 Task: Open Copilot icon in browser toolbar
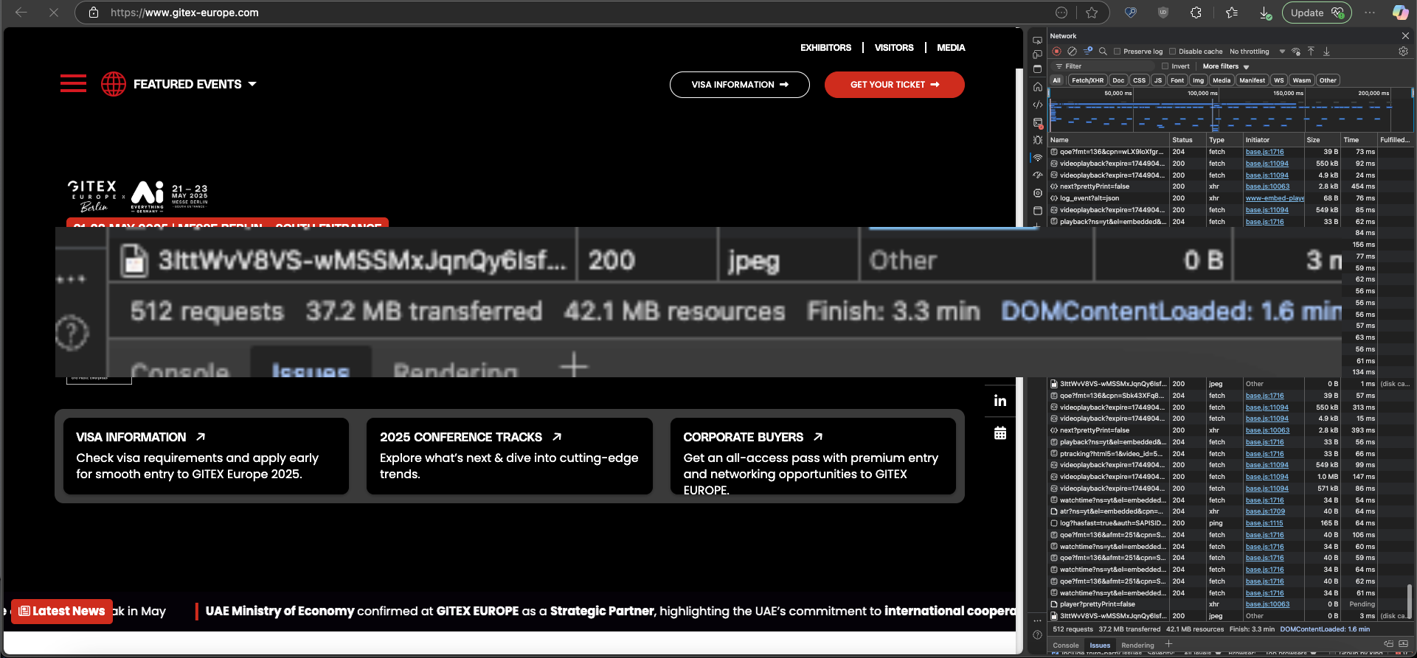pos(1399,13)
